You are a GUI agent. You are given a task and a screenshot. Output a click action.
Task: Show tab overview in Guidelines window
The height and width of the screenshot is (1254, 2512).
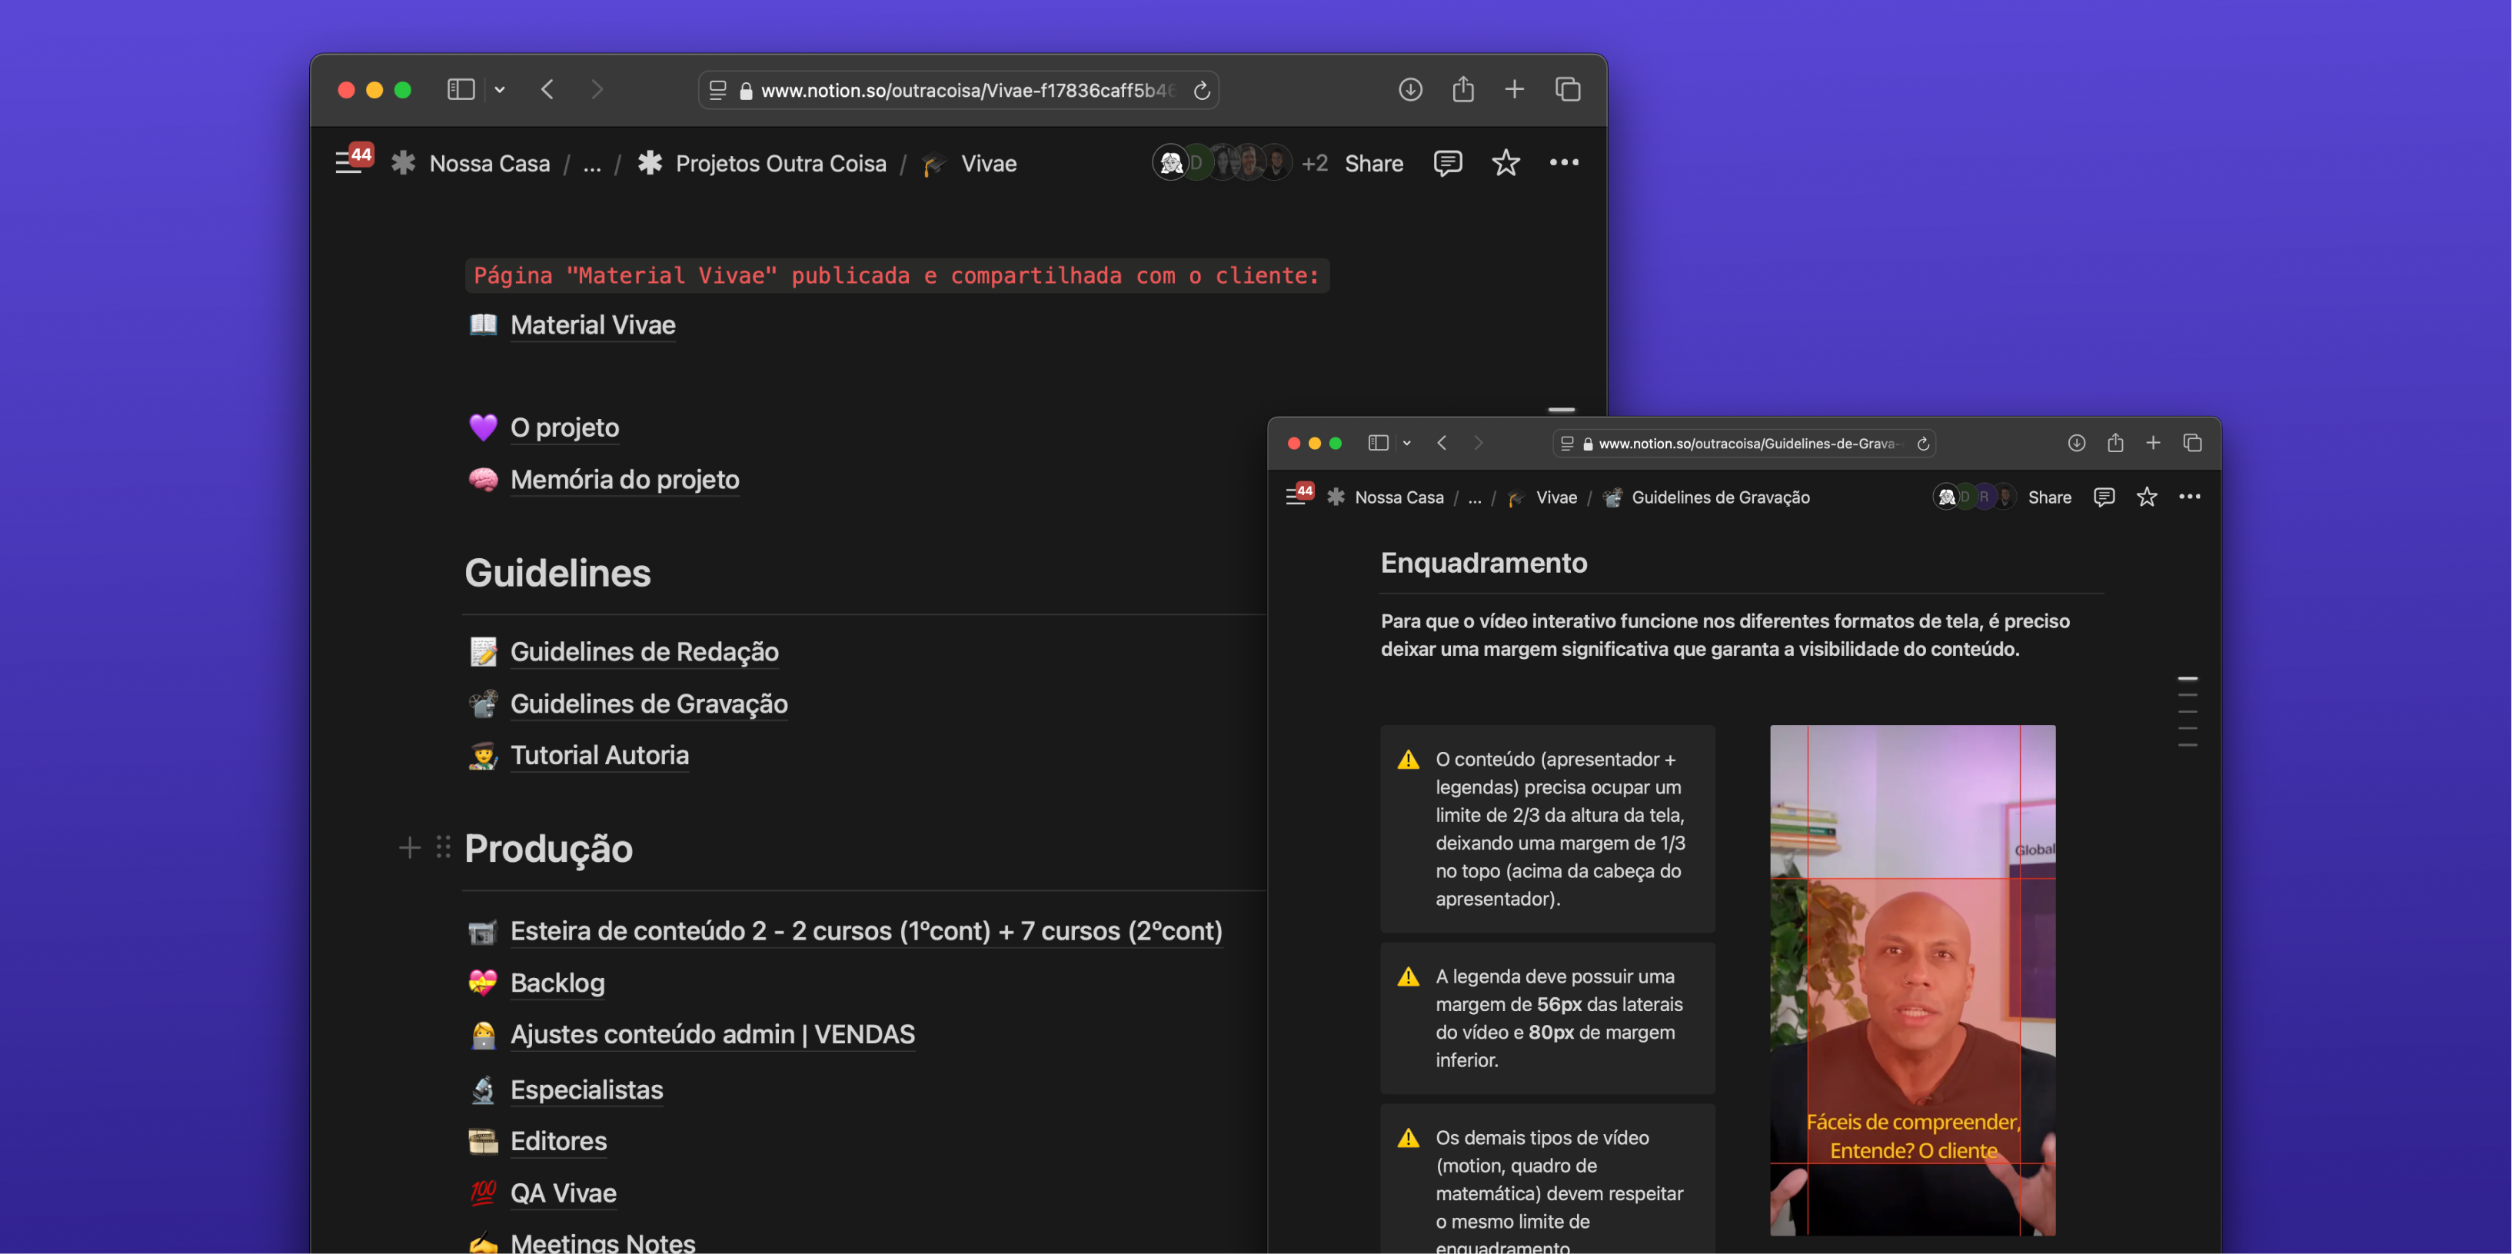tap(2192, 444)
